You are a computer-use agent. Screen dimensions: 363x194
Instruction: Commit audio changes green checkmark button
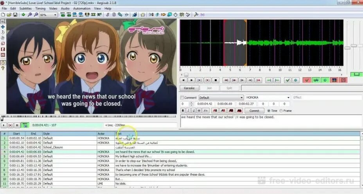click(x=288, y=80)
